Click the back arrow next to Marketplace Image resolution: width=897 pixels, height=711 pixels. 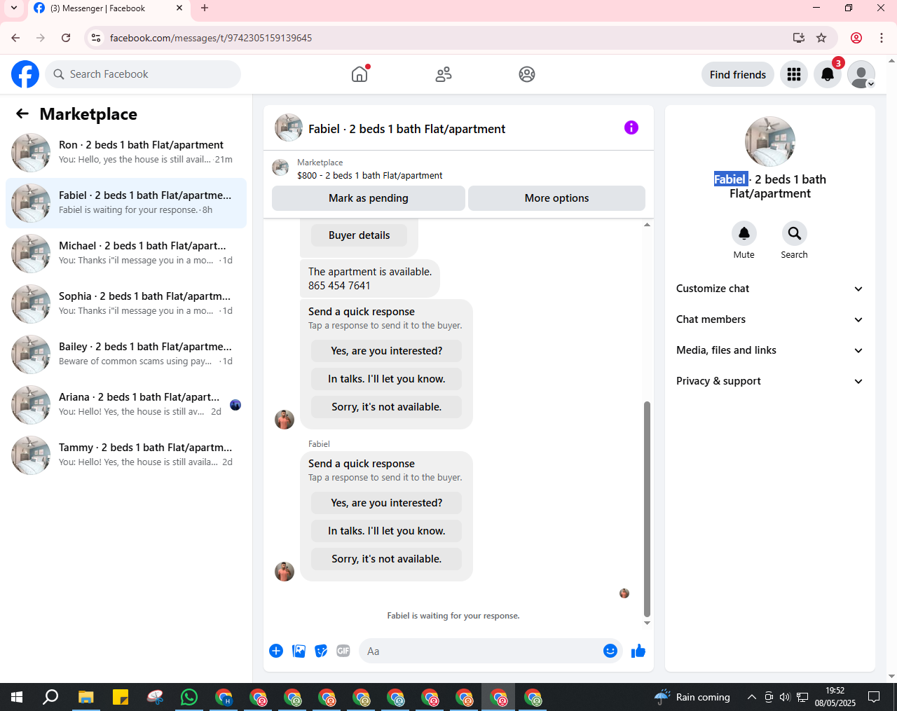click(x=22, y=113)
